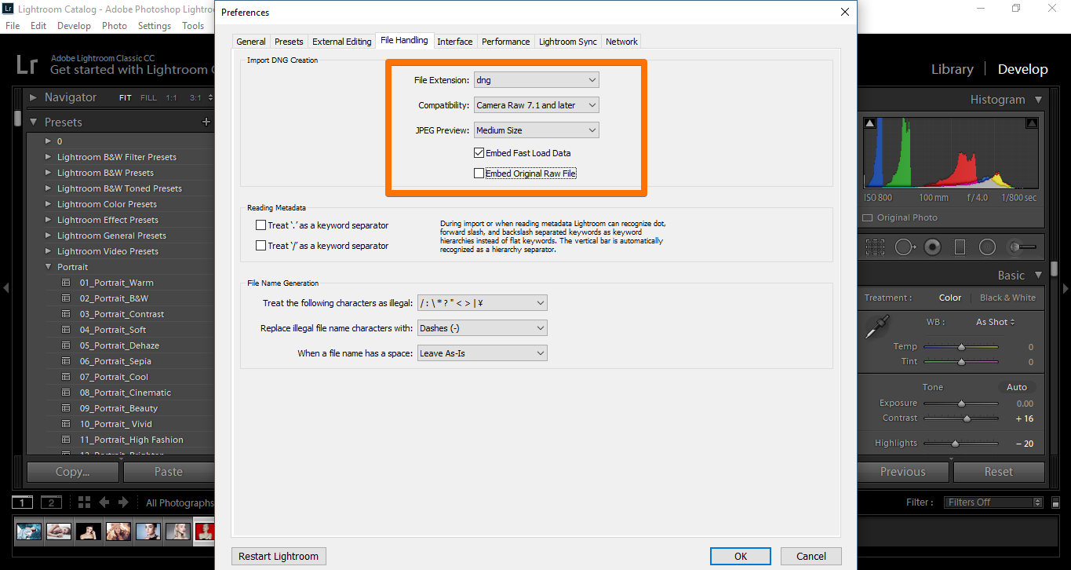Open the Settings menu
The height and width of the screenshot is (570, 1071).
pyautogui.click(x=154, y=25)
